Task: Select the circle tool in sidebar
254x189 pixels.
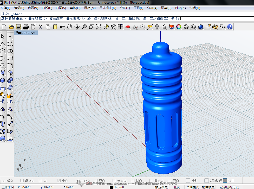Action: (3, 51)
